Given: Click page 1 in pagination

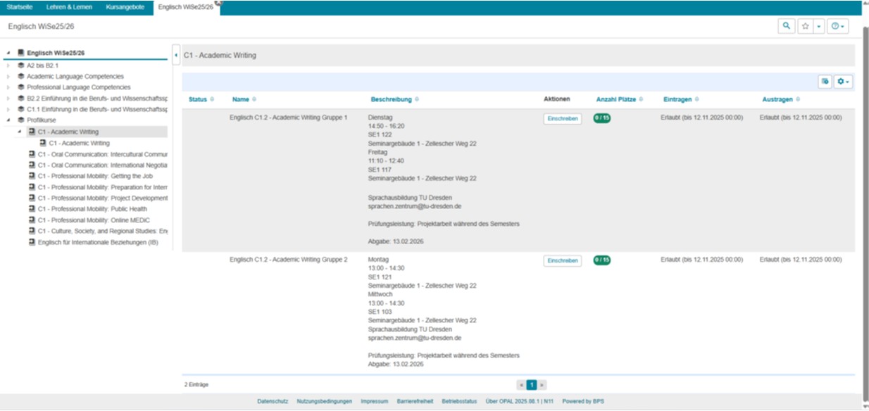Looking at the screenshot, I should coord(532,385).
